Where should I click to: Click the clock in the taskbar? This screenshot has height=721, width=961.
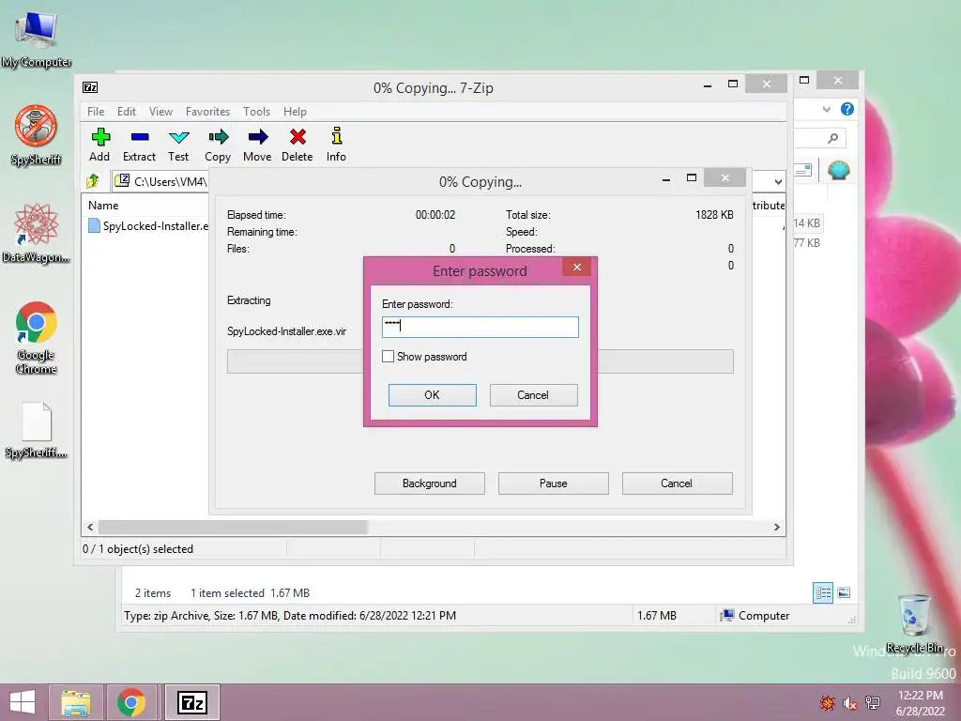pos(920,703)
